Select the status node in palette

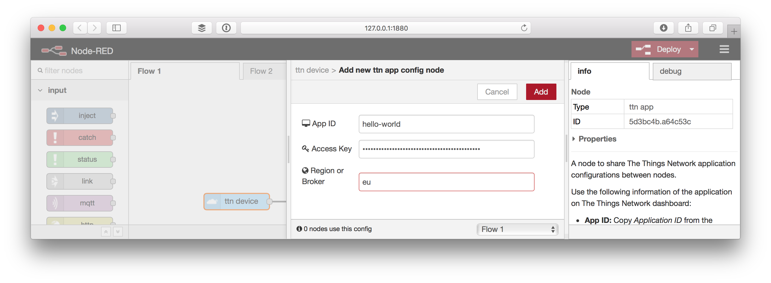click(80, 159)
